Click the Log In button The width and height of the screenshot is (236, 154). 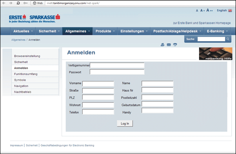point(125,123)
